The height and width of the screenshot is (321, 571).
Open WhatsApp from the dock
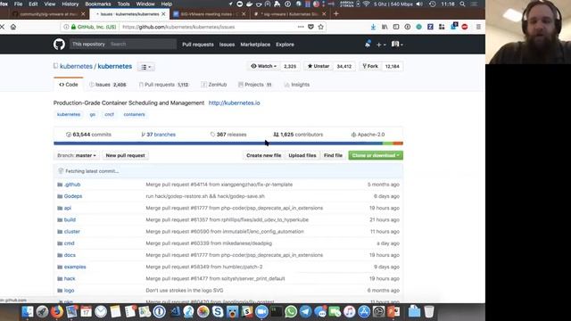point(291,312)
